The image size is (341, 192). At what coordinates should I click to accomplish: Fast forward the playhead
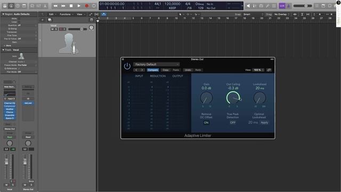(63, 6)
